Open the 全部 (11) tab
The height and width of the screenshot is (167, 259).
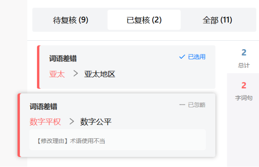click(x=217, y=20)
